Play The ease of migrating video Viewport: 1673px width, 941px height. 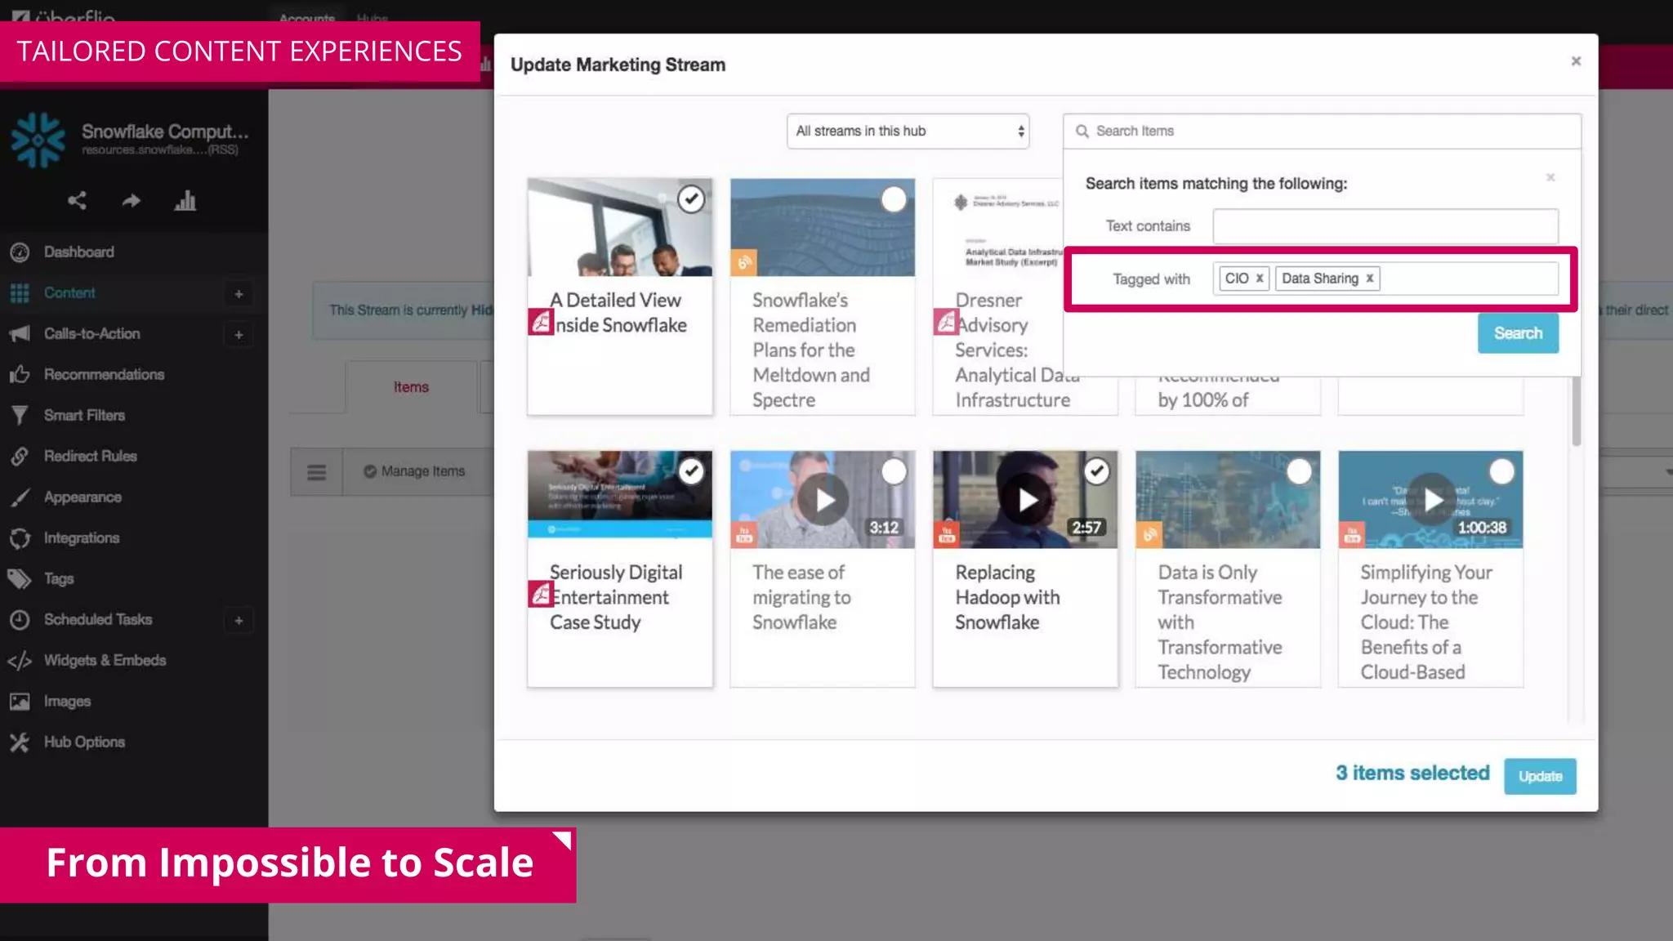click(823, 499)
